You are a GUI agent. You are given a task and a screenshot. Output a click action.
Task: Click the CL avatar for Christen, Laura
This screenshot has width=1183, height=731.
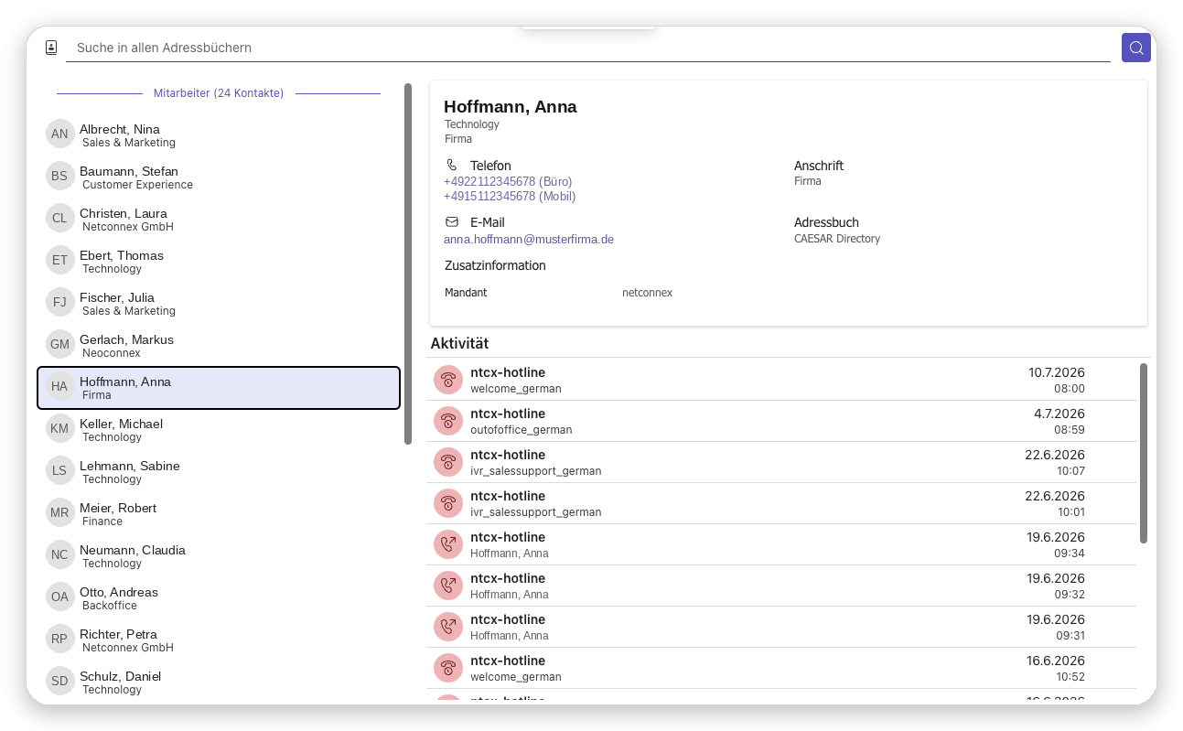point(59,218)
